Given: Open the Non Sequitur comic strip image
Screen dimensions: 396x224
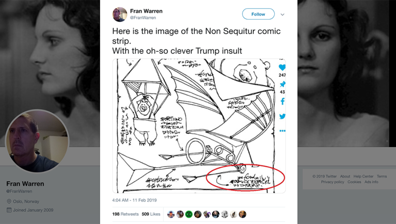Looking at the screenshot, I should (x=196, y=125).
